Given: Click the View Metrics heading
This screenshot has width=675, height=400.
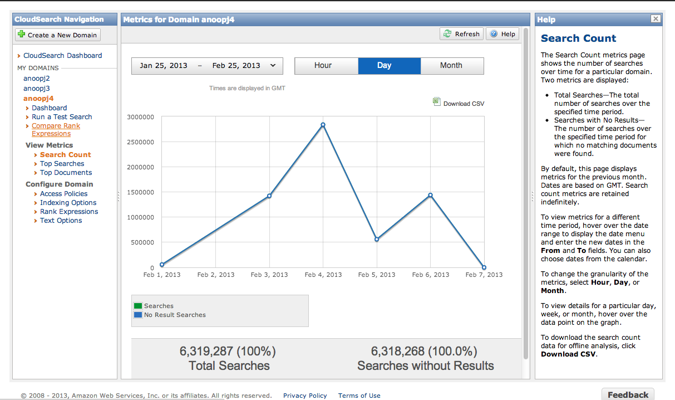Looking at the screenshot, I should (x=49, y=145).
